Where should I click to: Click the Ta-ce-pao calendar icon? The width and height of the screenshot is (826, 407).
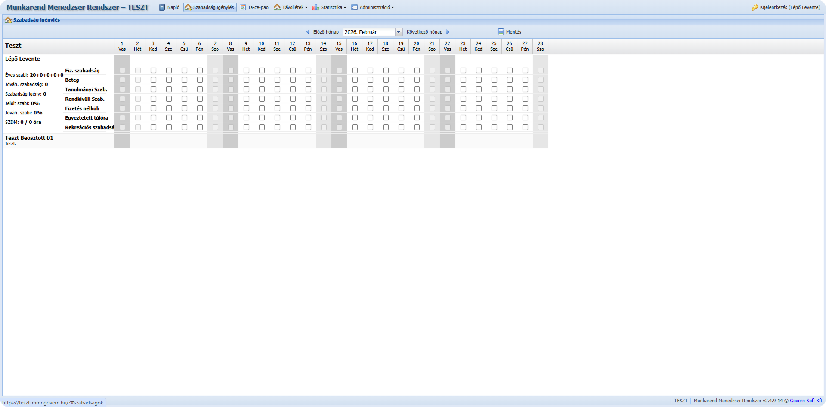click(243, 7)
